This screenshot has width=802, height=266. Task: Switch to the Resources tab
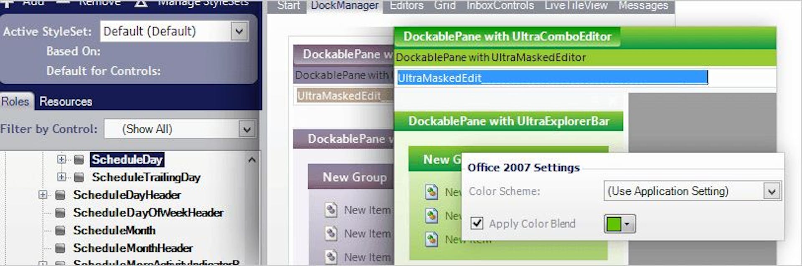point(66,101)
